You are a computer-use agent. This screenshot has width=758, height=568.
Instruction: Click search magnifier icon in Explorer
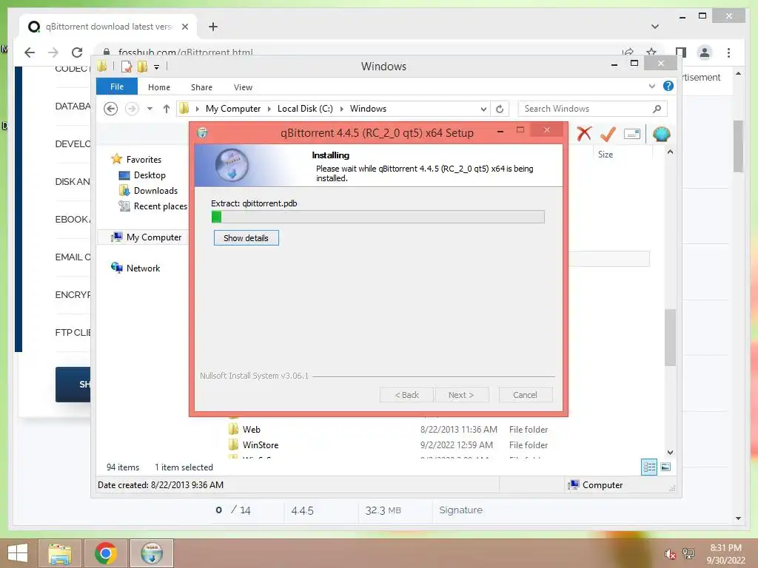(657, 109)
